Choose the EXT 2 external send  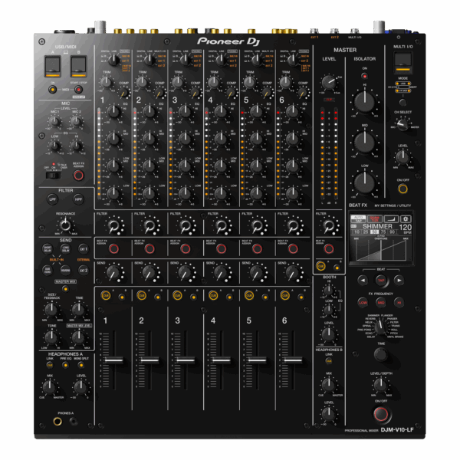point(84,270)
